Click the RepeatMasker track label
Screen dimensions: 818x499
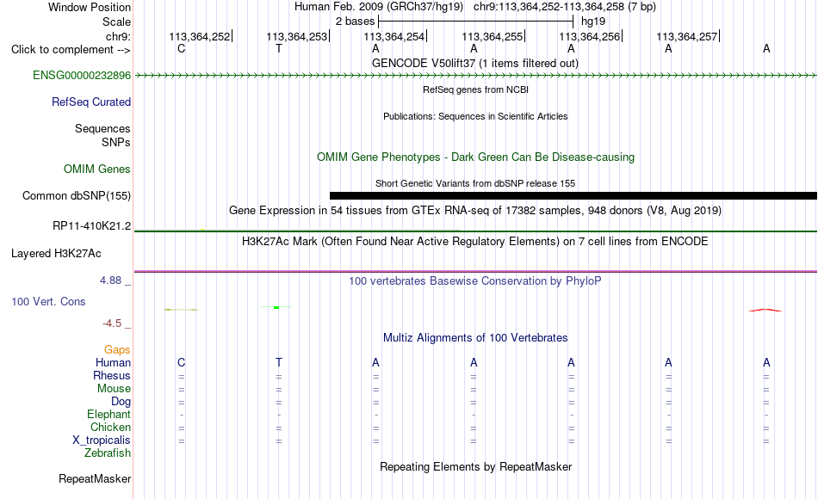[x=95, y=478]
